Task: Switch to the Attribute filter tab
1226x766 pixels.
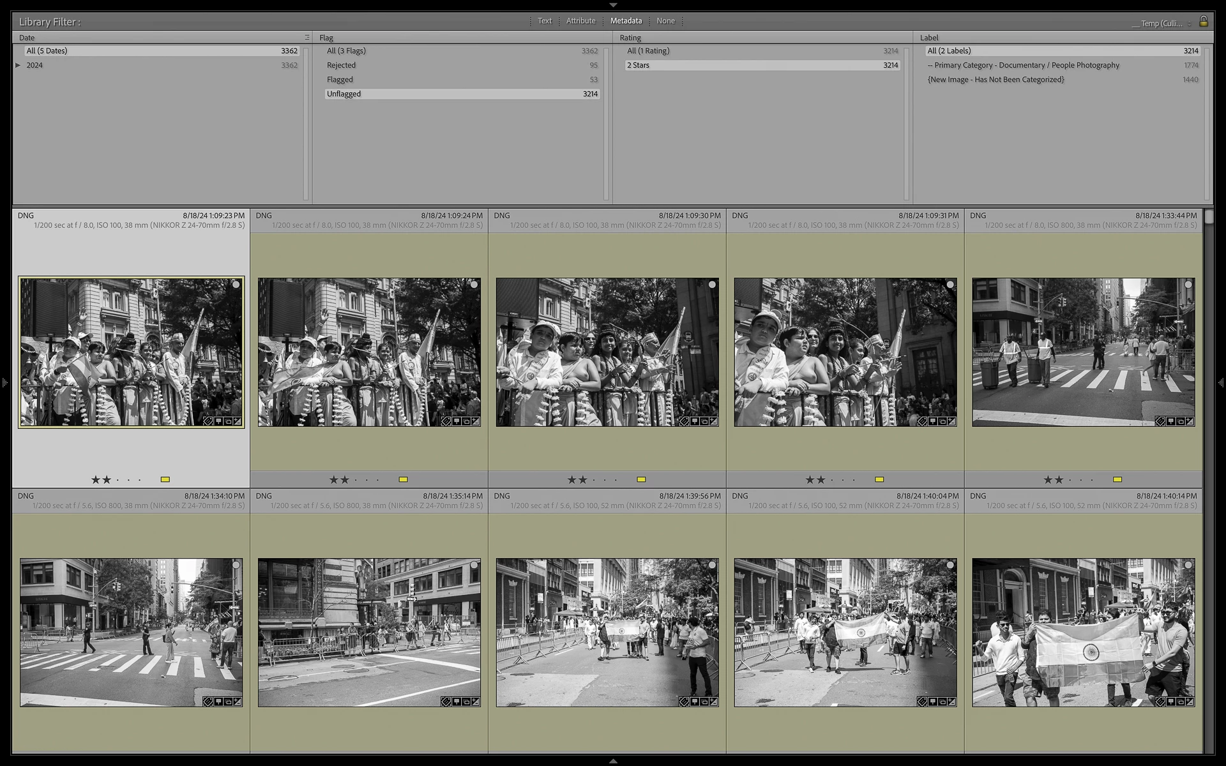Action: (x=580, y=21)
